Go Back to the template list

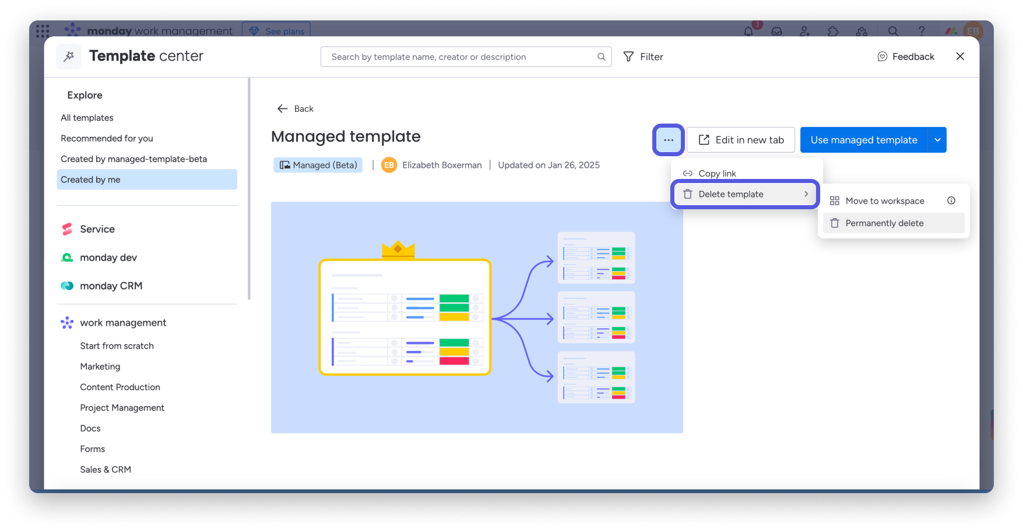click(x=296, y=108)
